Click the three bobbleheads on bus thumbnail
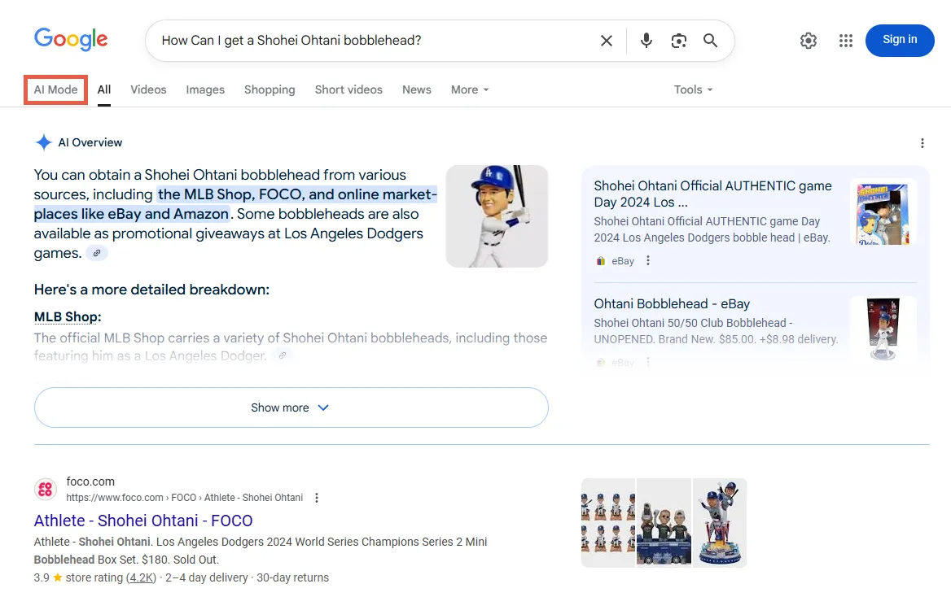 664,522
